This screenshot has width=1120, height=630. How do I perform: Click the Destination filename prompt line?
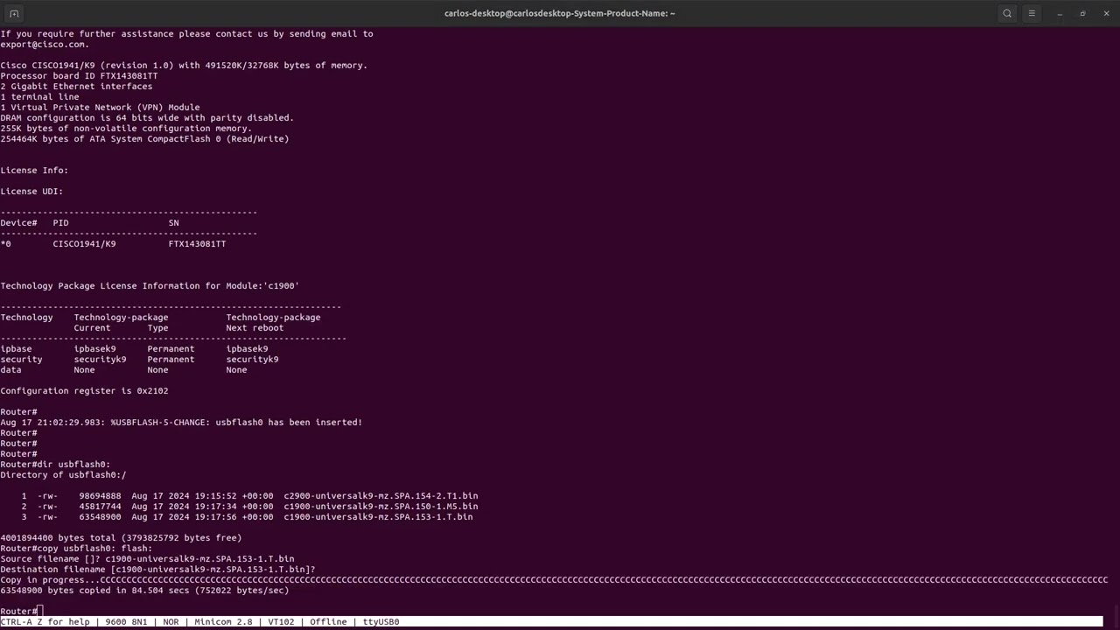click(157, 570)
